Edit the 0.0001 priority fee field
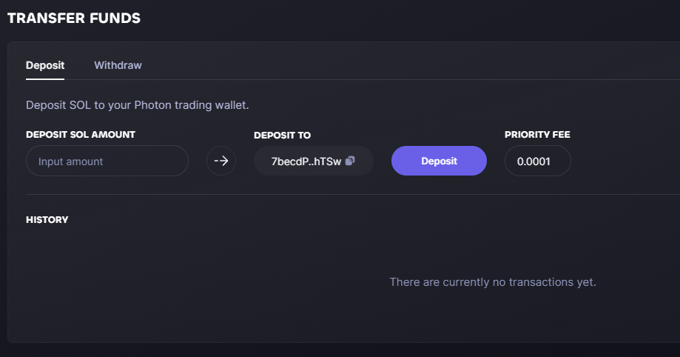Image resolution: width=680 pixels, height=357 pixels. 537,161
